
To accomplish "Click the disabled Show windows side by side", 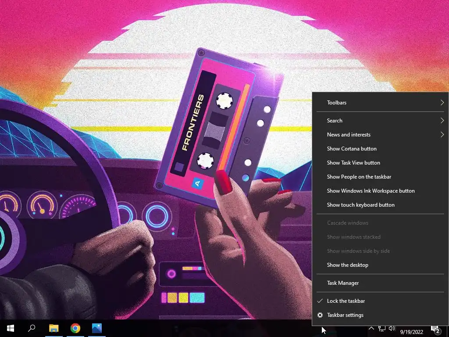I will [x=380, y=251].
